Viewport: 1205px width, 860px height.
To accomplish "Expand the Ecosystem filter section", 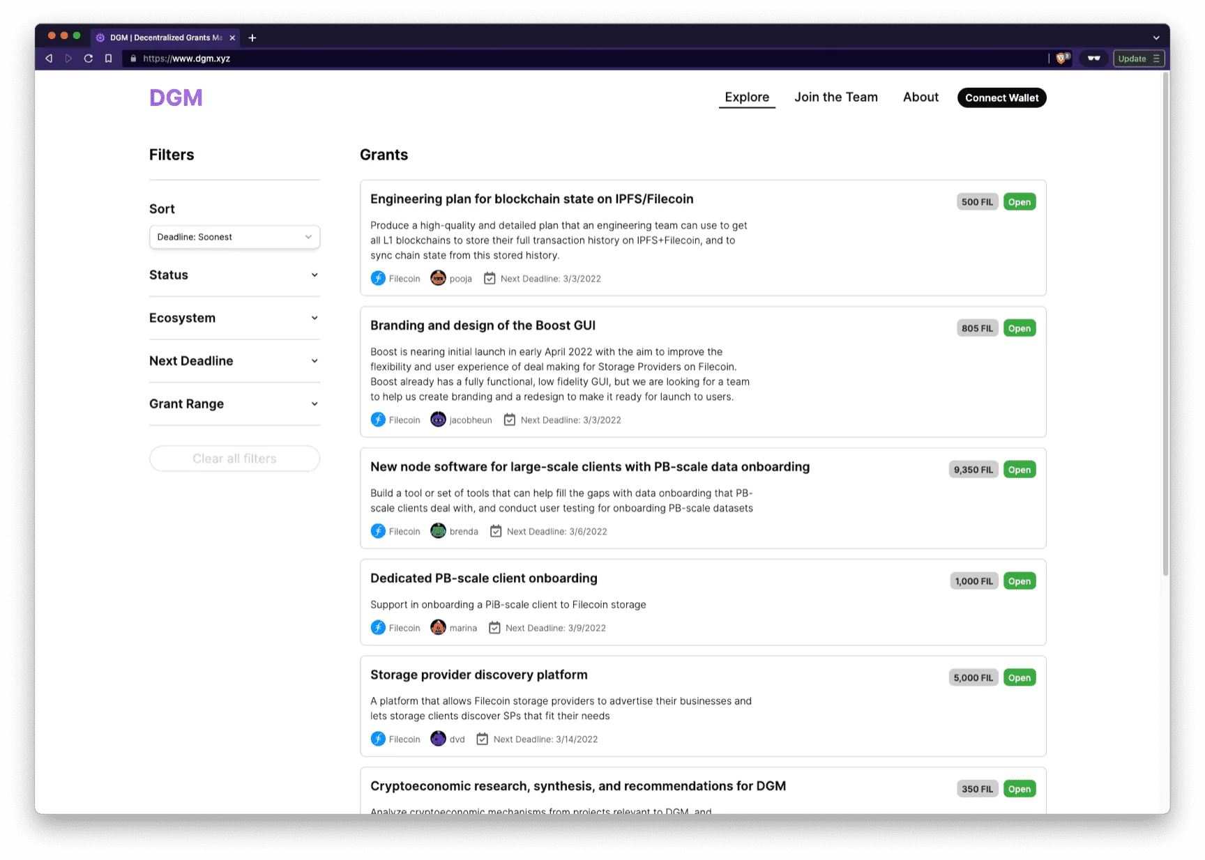I will pyautogui.click(x=234, y=318).
